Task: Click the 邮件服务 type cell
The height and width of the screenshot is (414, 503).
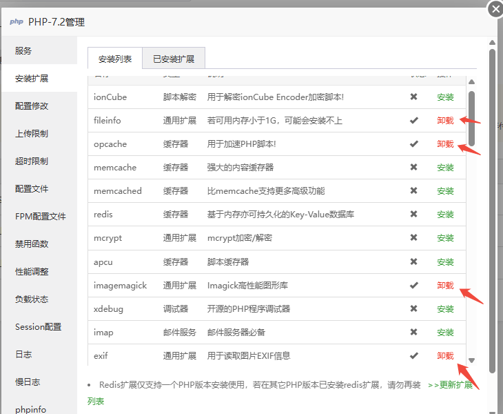Action: coord(179,332)
